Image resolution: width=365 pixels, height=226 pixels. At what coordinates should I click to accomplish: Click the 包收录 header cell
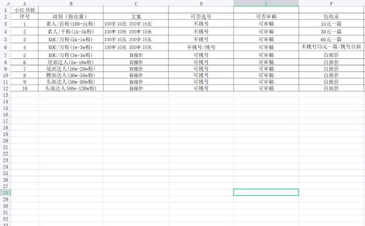[x=331, y=17]
